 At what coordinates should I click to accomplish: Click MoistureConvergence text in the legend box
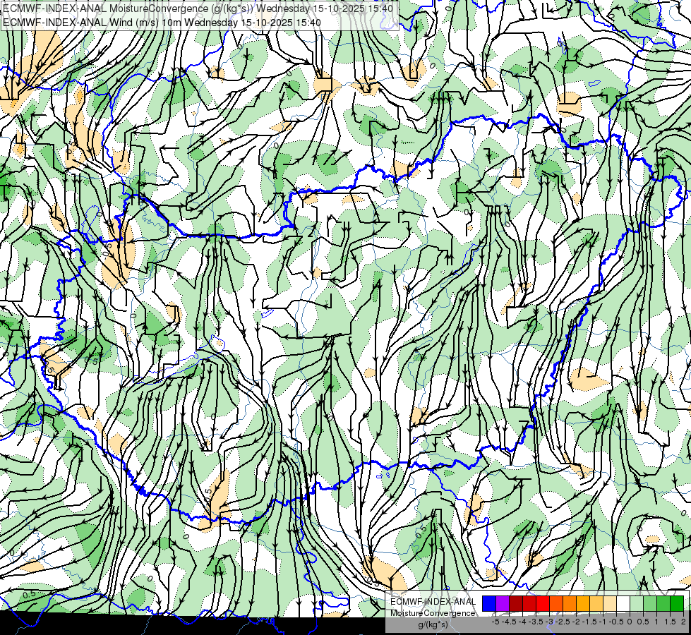point(433,613)
